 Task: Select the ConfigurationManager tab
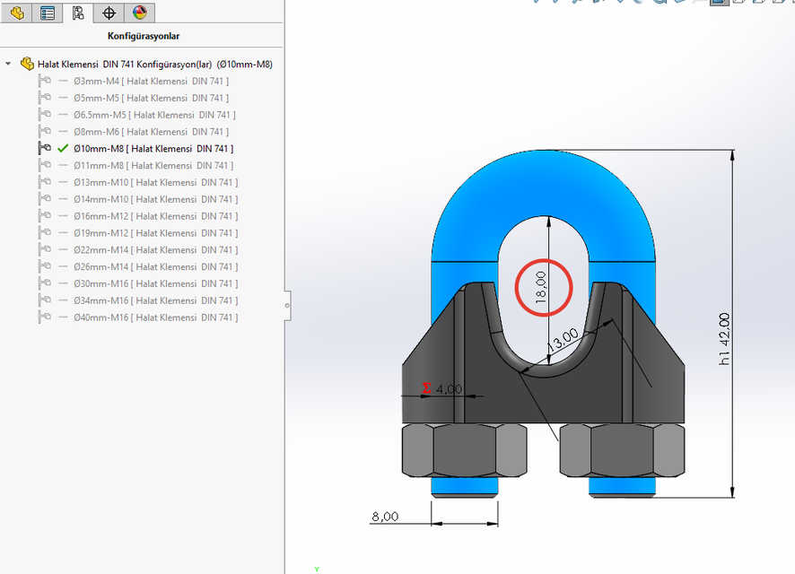point(77,13)
